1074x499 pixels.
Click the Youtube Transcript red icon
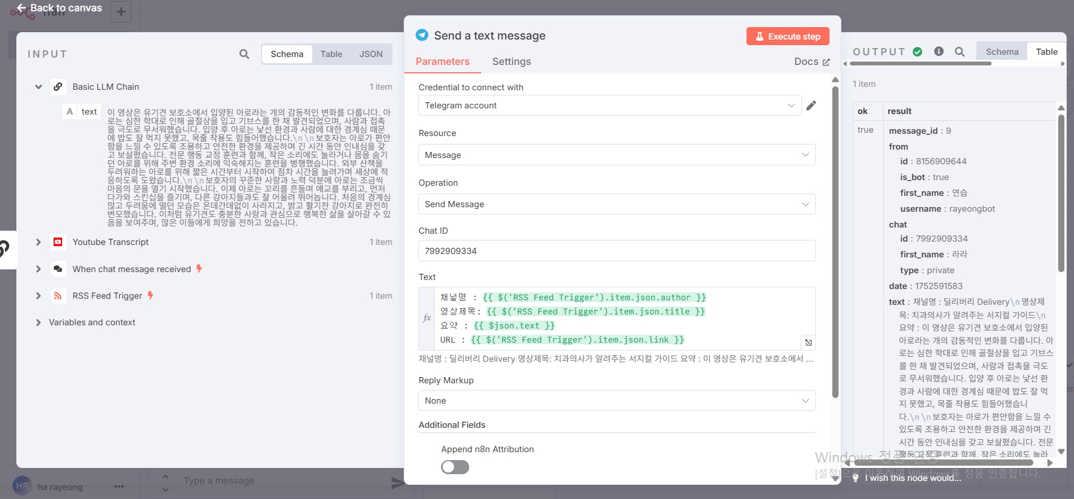[58, 242]
